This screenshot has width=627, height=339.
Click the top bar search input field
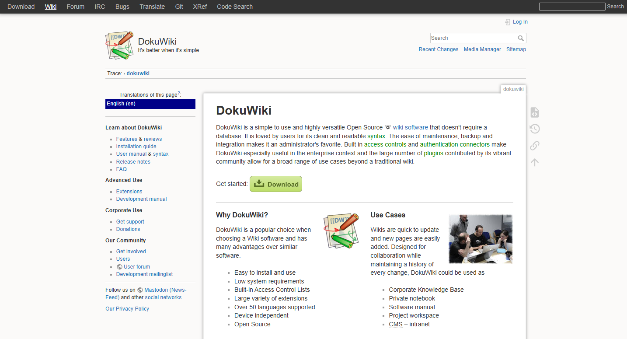[x=572, y=7]
